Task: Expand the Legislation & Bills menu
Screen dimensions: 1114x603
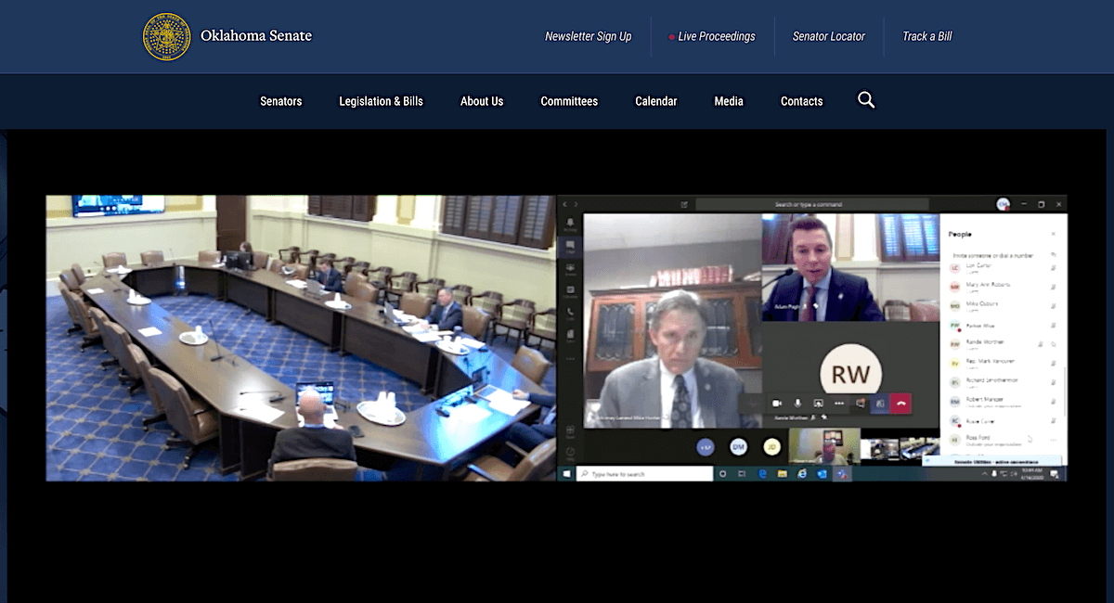Action: [381, 101]
